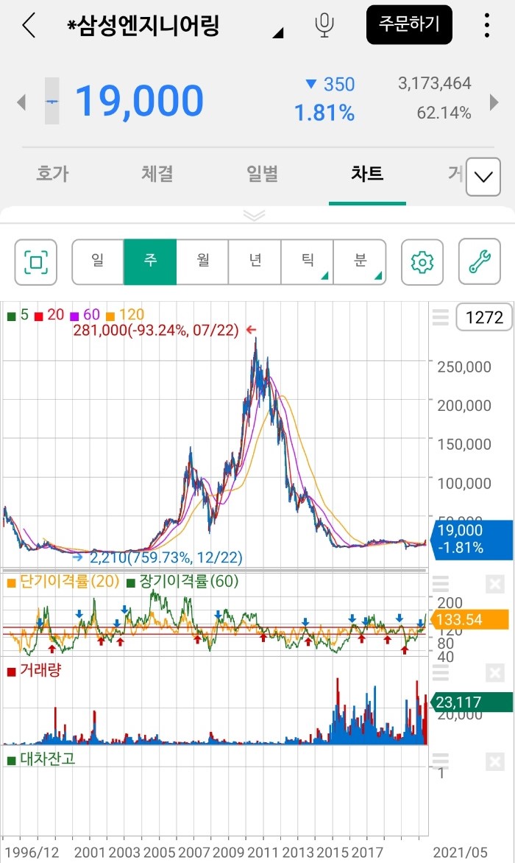
Task: Open price chart panel hamburger menu
Action: click(441, 317)
